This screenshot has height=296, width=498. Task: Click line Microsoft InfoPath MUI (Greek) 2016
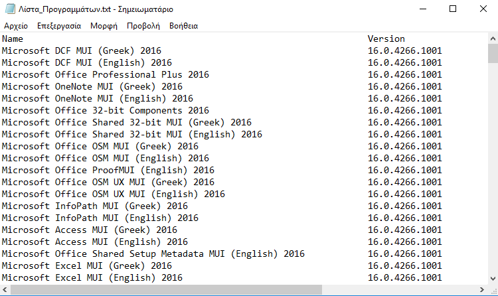(x=95, y=206)
